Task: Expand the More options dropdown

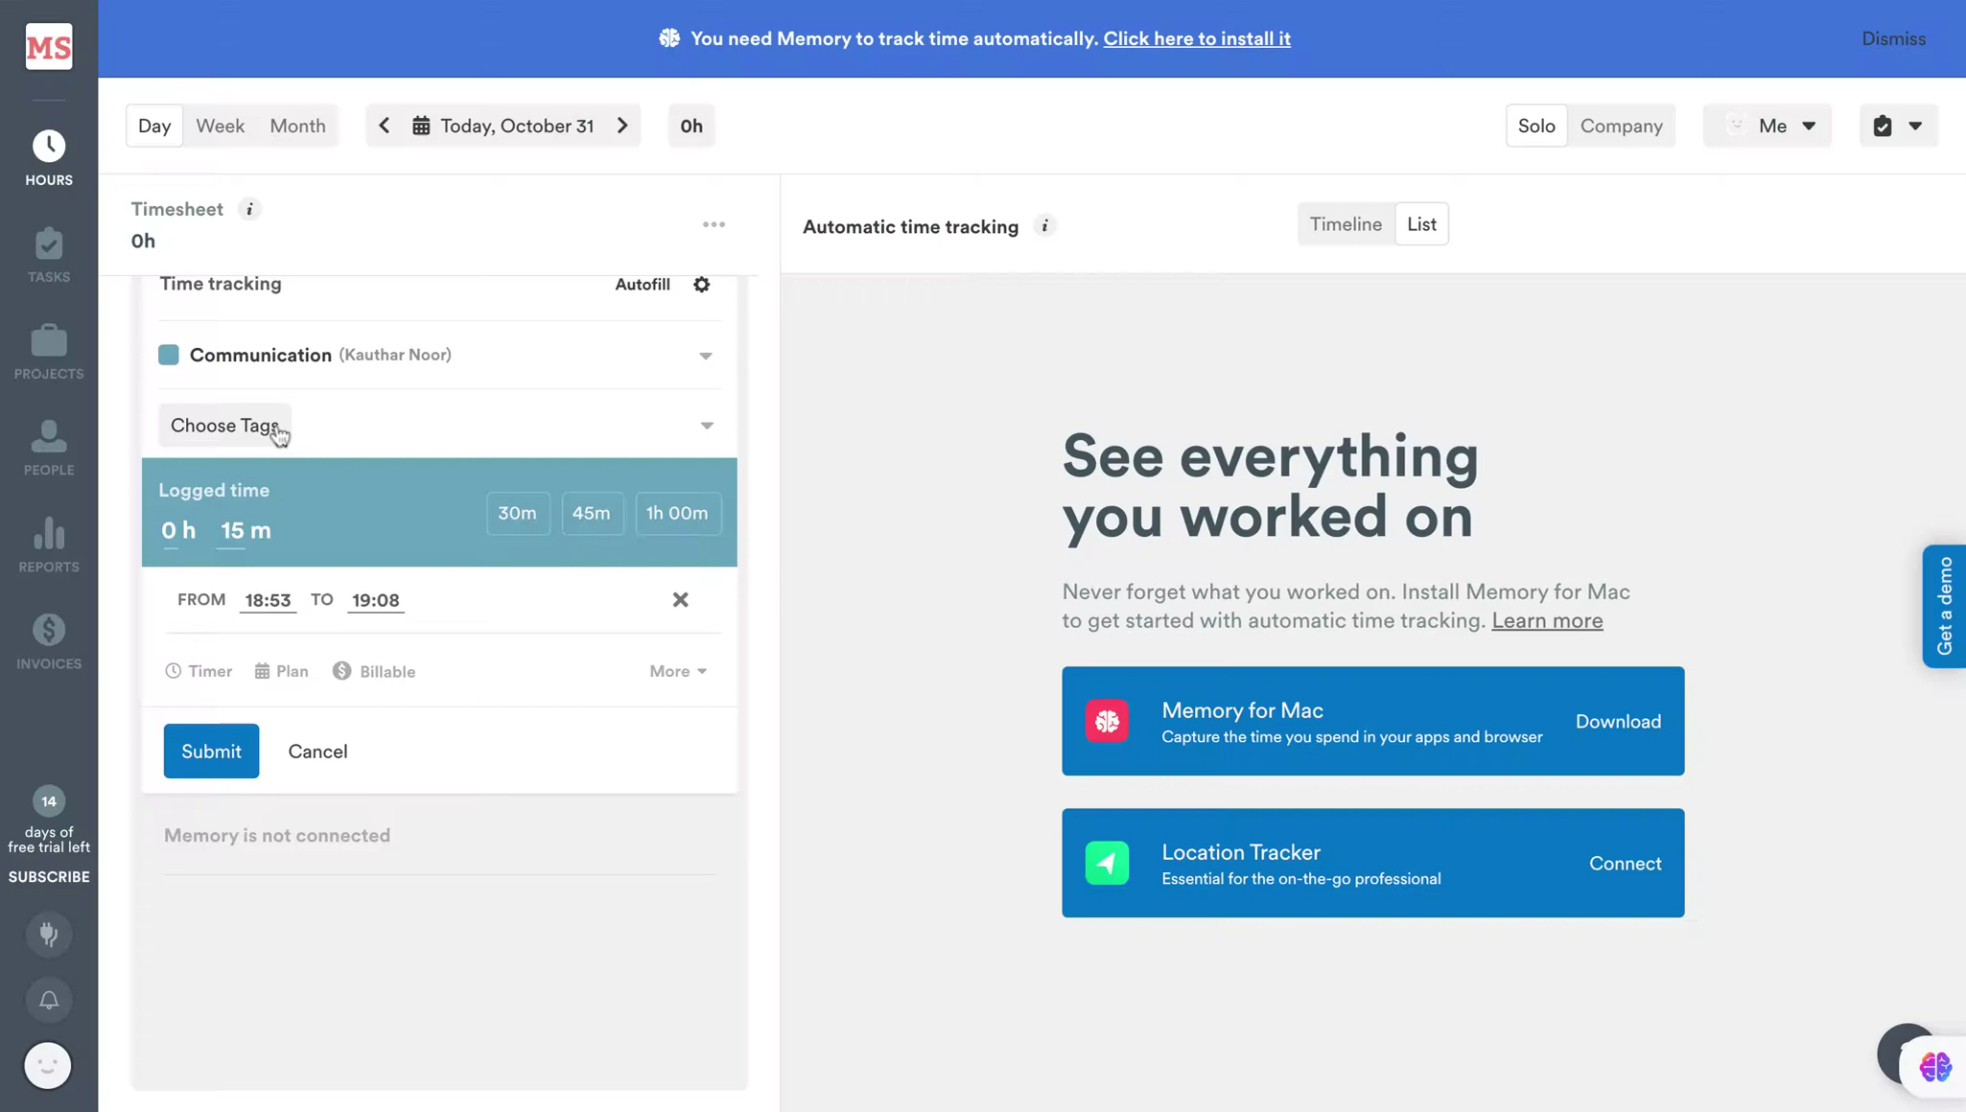Action: click(x=678, y=671)
